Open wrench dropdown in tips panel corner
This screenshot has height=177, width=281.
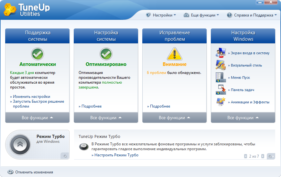pos(271,156)
